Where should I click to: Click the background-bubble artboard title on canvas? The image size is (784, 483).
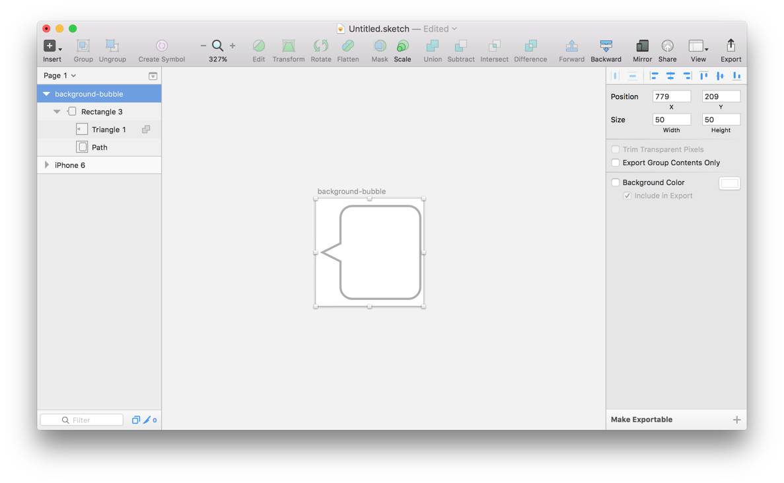[x=351, y=192]
